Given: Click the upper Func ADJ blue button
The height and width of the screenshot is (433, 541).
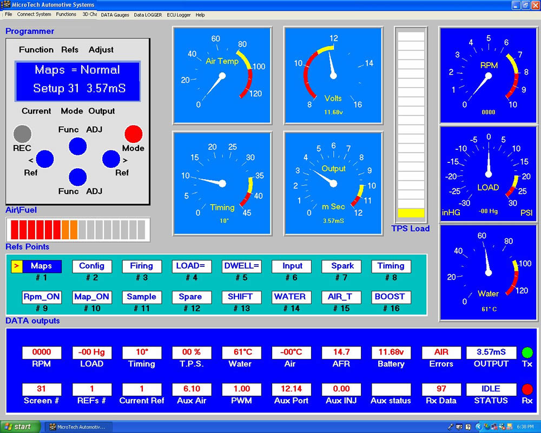Looking at the screenshot, I should (x=77, y=146).
